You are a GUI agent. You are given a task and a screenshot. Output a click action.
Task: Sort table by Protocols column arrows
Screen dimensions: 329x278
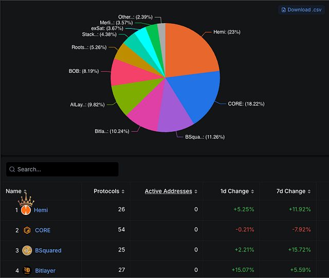[123, 192]
